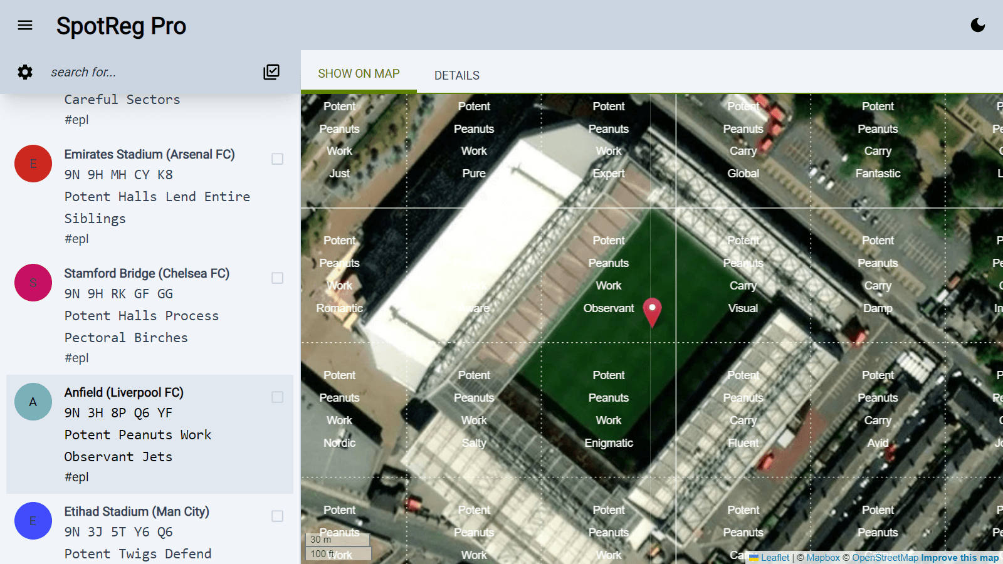Open the OpenStreetMap attribution link
1003x564 pixels.
pos(885,558)
